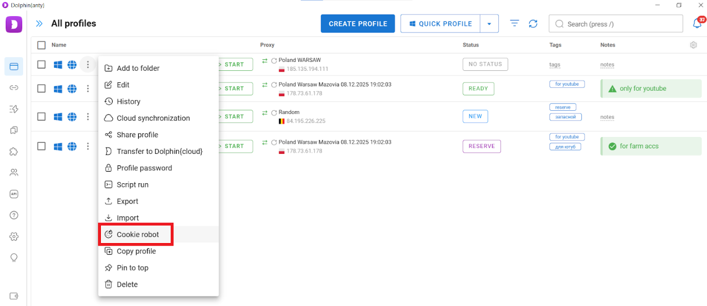The image size is (707, 306).
Task: Click the refresh profiles icon
Action: click(533, 24)
